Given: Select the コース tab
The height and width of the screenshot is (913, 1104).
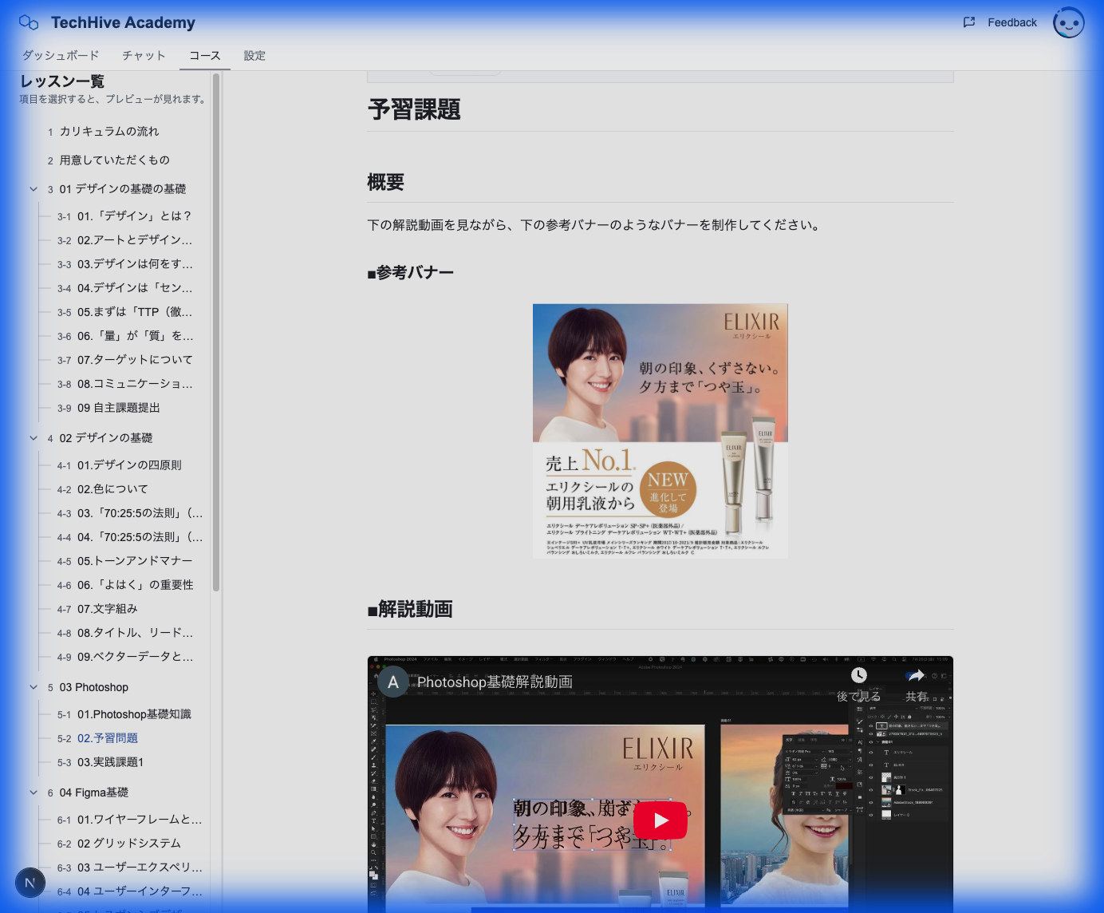Looking at the screenshot, I should tap(205, 56).
